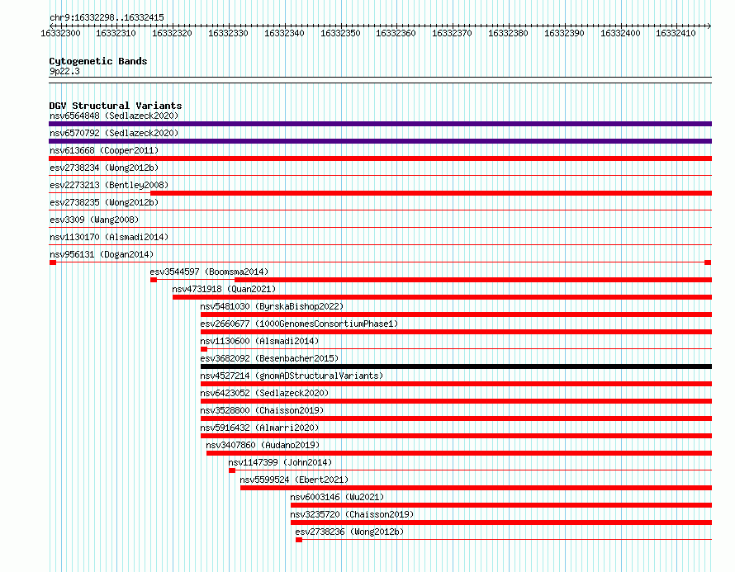Click ruler position 16332300
The width and height of the screenshot is (735, 572).
click(x=60, y=33)
